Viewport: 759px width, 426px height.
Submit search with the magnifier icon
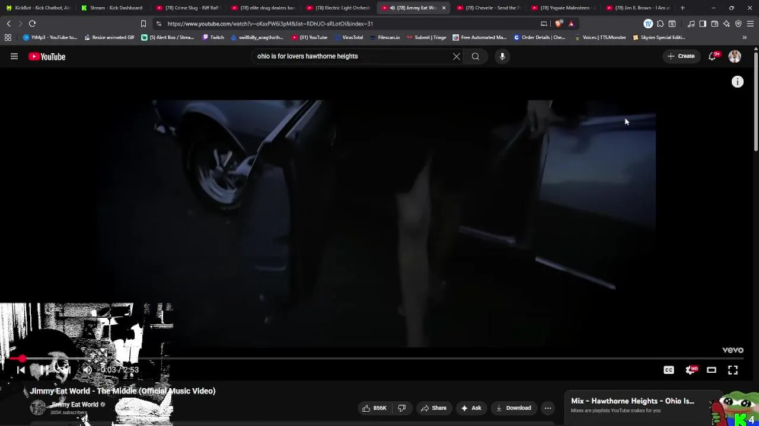click(476, 56)
